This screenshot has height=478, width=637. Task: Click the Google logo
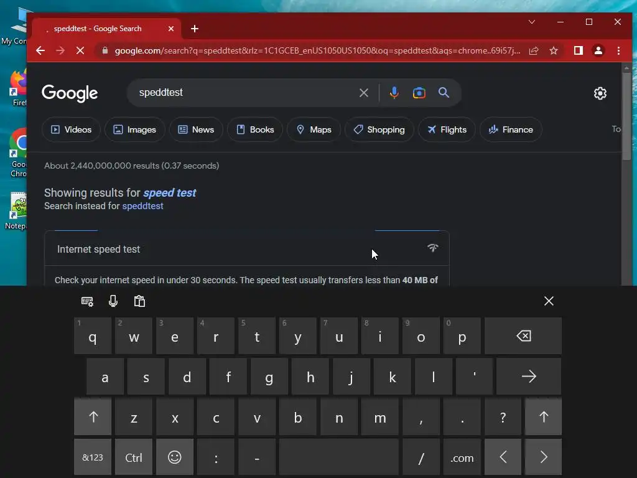[70, 93]
